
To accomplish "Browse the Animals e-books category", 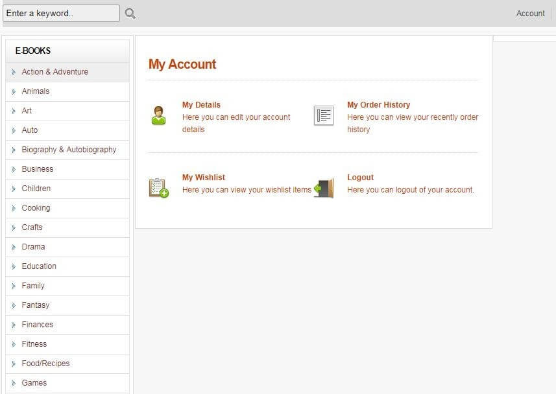I will [36, 91].
